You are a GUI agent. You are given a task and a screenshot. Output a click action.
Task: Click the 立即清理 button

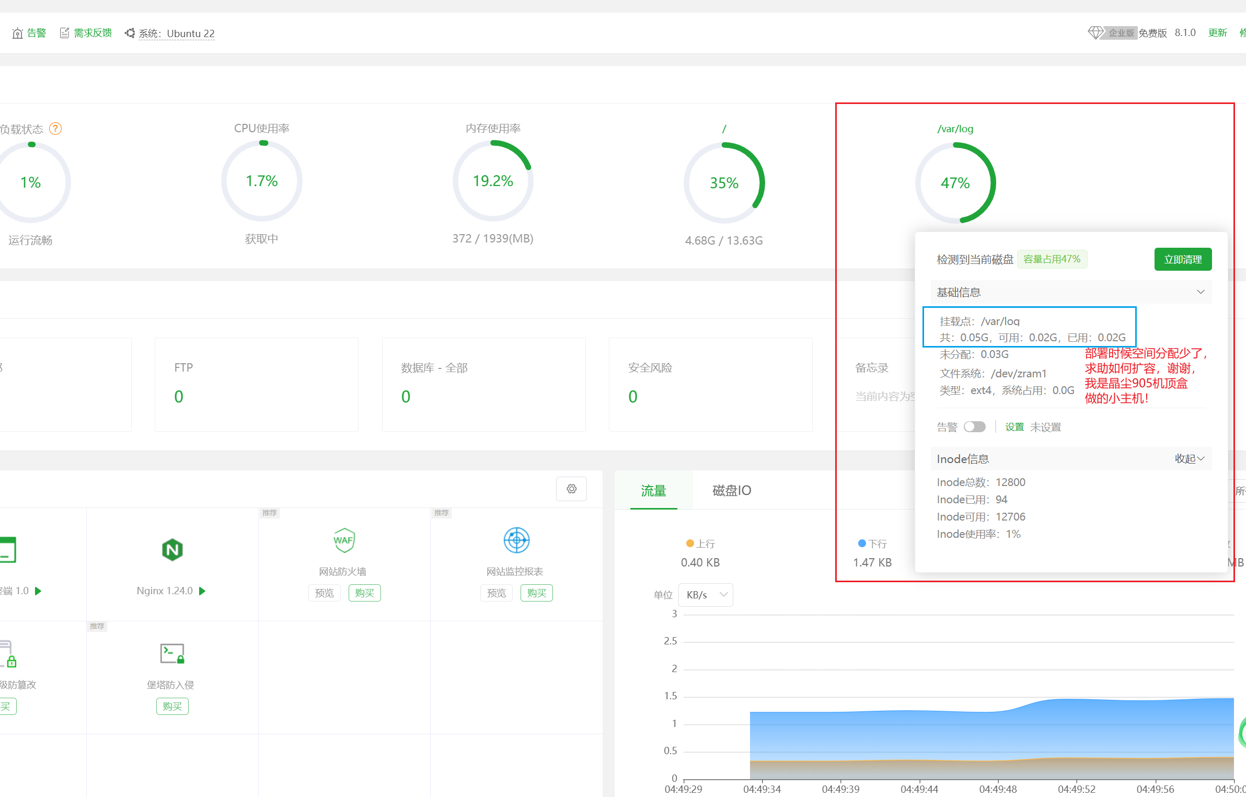1183,259
